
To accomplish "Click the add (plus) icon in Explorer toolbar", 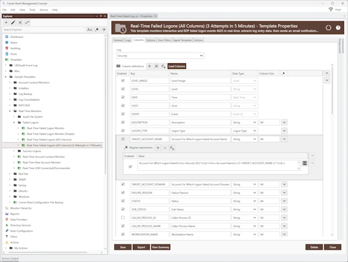I will pyautogui.click(x=6, y=22).
